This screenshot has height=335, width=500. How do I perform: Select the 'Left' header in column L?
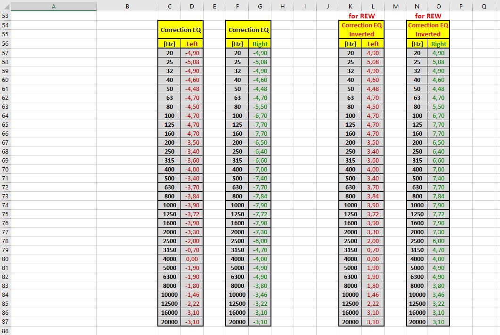(373, 44)
